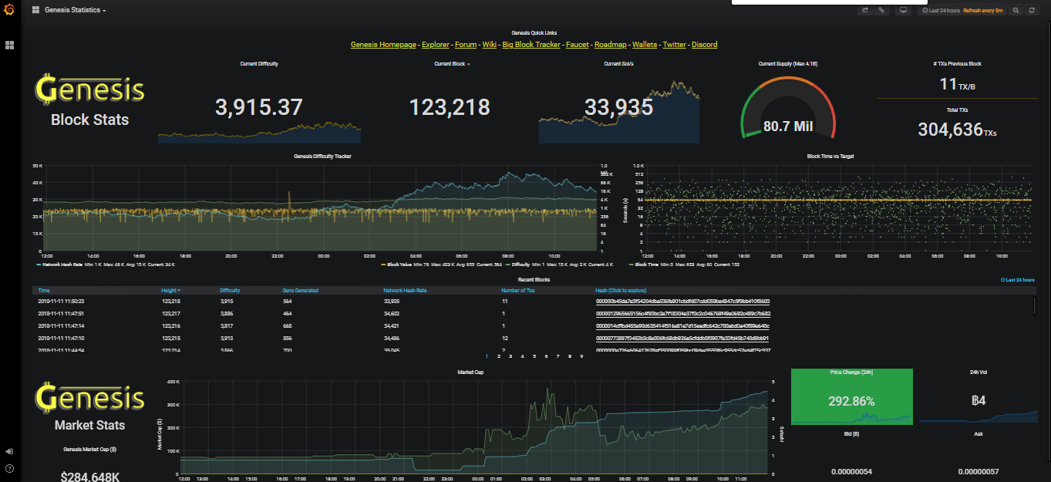The width and height of the screenshot is (1051, 482).
Task: Open Block Time vs Target panel menu
Action: [x=830, y=157]
